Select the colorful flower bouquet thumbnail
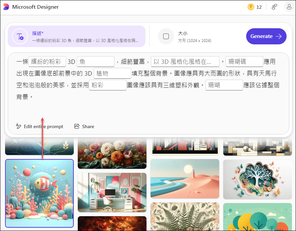The height and width of the screenshot is (231, 296). pos(112,153)
